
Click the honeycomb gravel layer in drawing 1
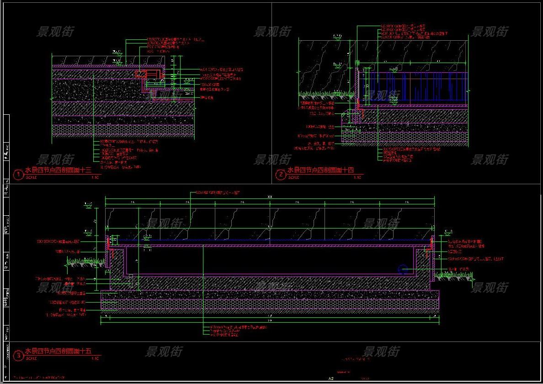pos(123,131)
